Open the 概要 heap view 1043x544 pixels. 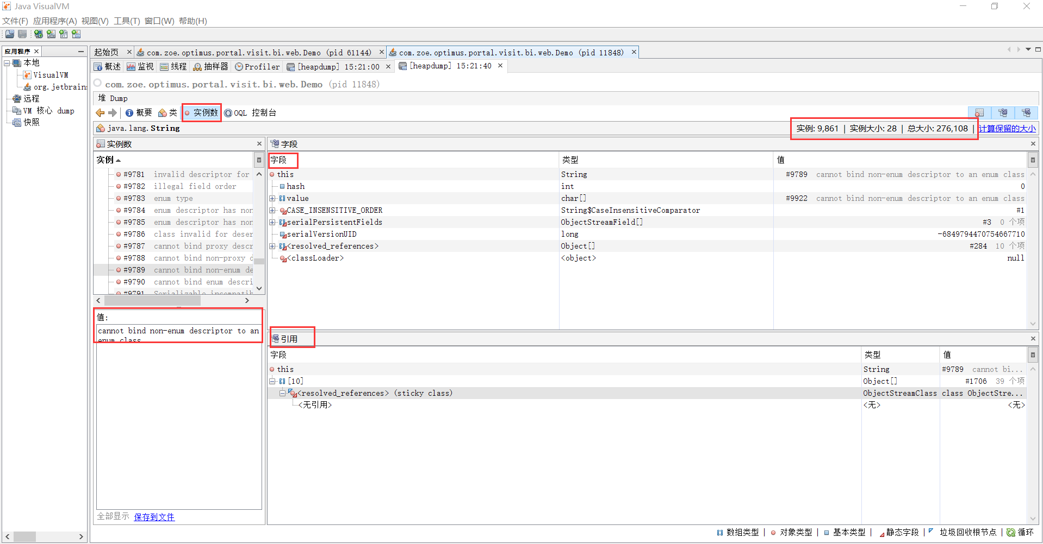(x=139, y=113)
